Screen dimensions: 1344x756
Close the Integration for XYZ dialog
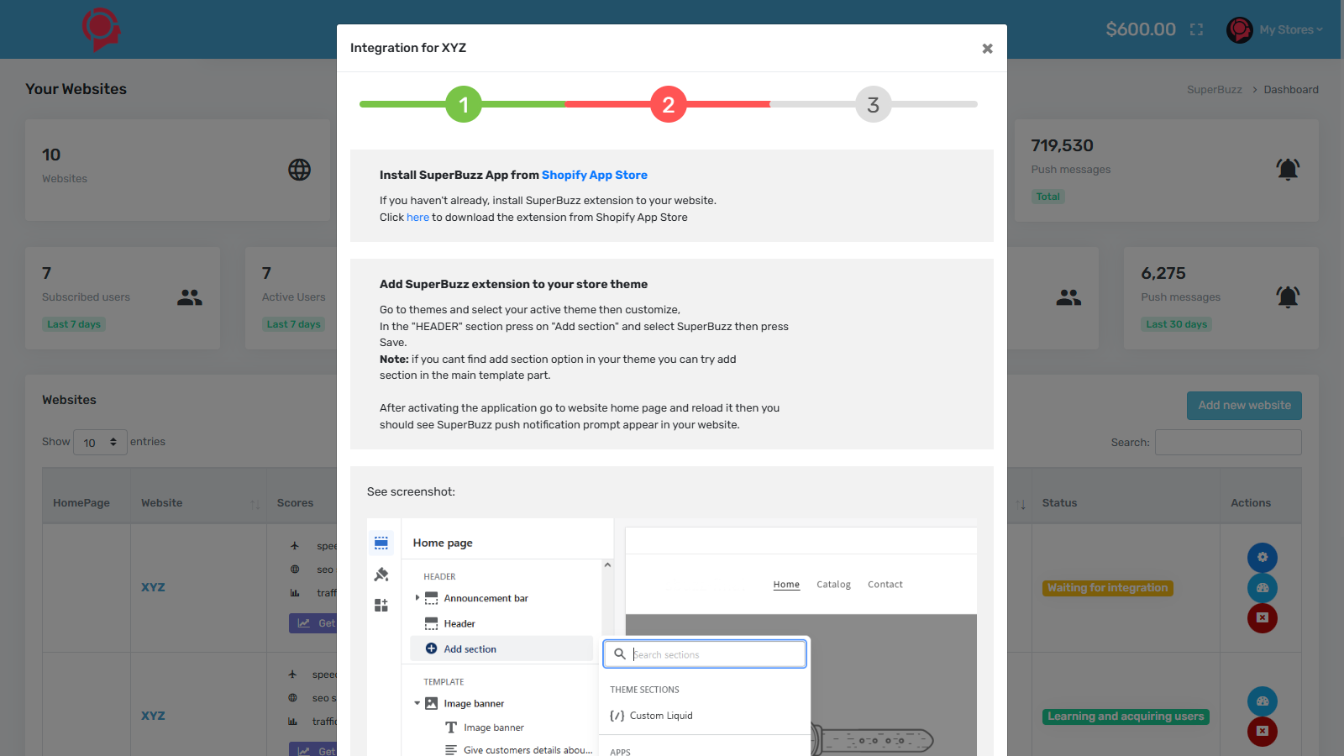[x=987, y=49]
